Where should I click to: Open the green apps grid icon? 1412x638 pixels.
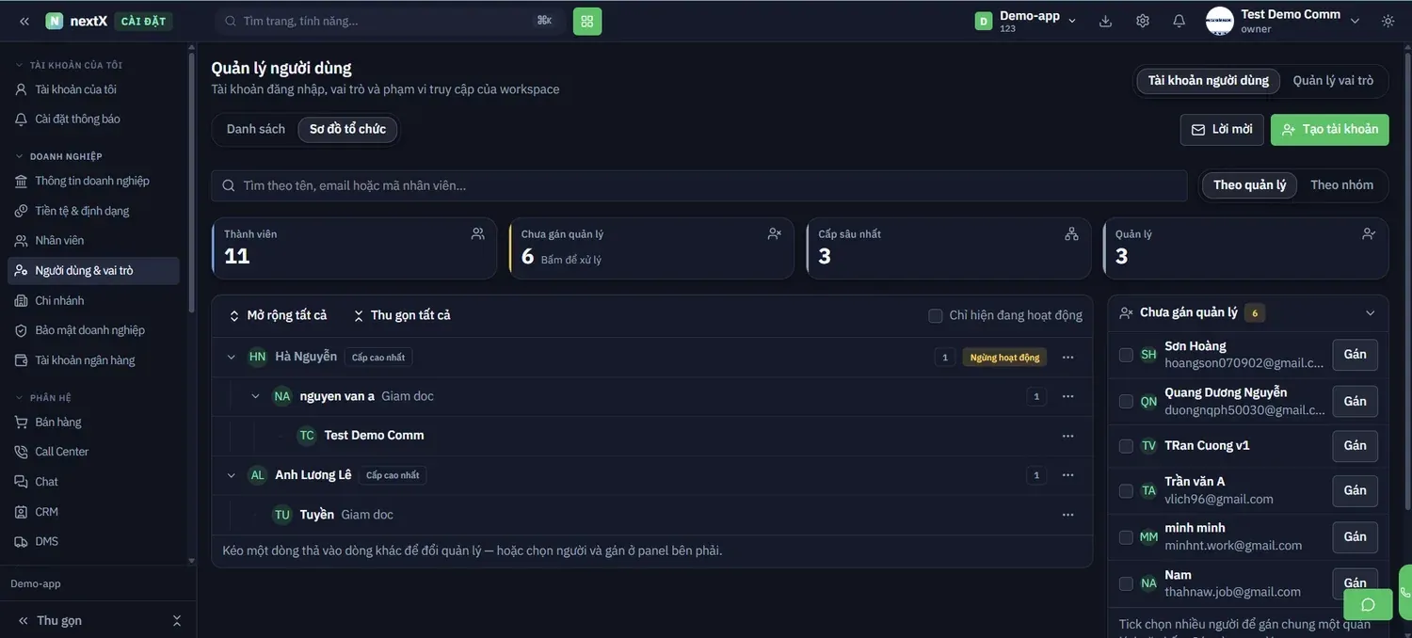click(587, 21)
